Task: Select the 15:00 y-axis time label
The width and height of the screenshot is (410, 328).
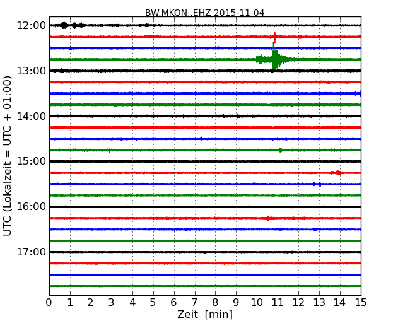Action: 31,161
